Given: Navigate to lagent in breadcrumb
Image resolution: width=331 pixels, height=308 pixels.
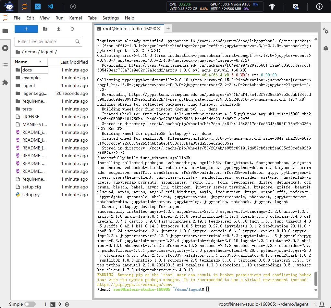Looking at the screenshot, I should click(x=47, y=52).
